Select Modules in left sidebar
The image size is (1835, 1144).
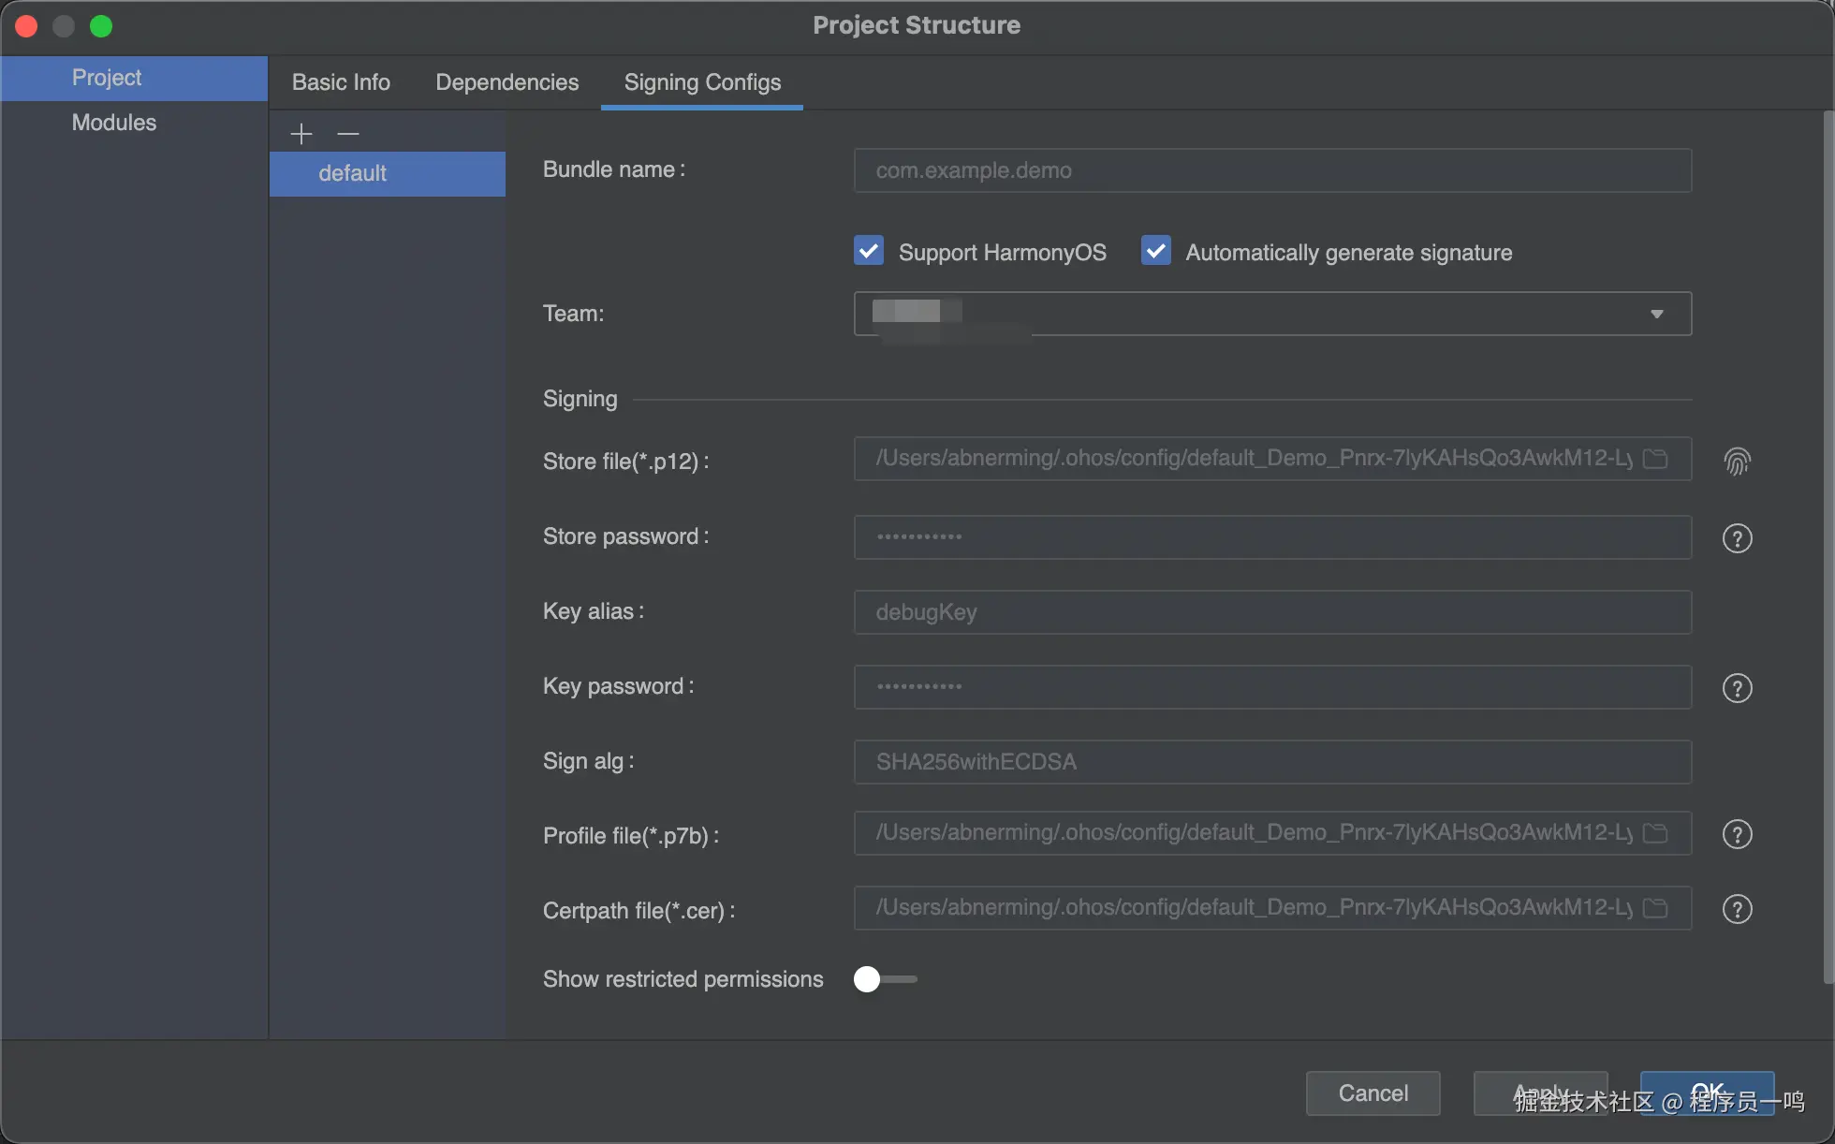coord(113,123)
